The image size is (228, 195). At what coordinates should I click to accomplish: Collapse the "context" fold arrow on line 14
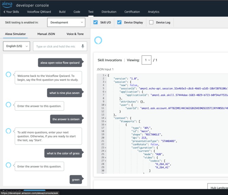105,118
